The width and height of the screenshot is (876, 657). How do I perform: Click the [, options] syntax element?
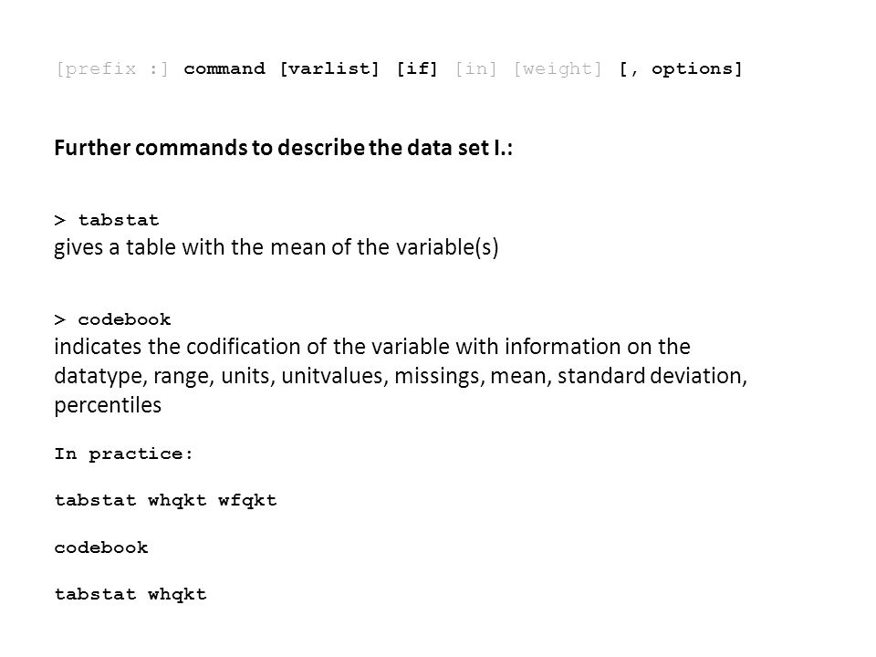(681, 68)
